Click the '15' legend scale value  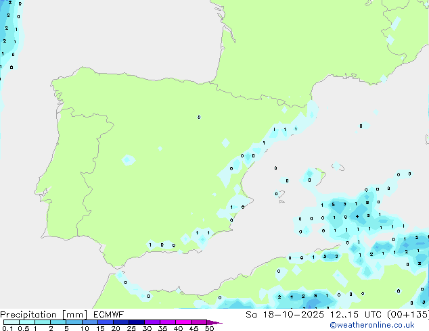click(x=100, y=328)
